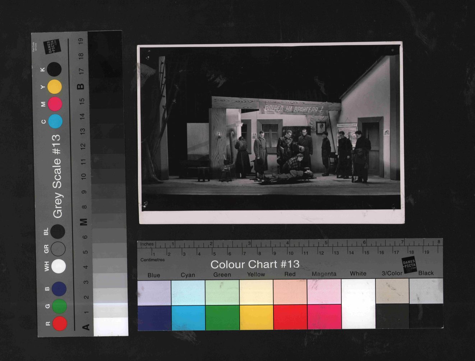Viewport: 475px width, 361px height.
Task: Click the black-and-white theater stage photograph
Action: pos(271,133)
